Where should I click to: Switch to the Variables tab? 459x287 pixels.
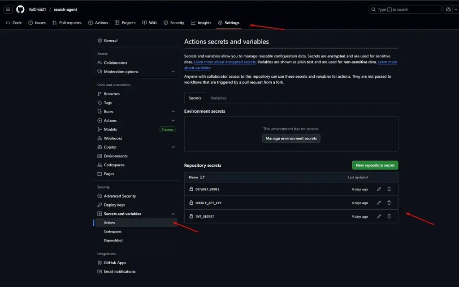tap(218, 98)
